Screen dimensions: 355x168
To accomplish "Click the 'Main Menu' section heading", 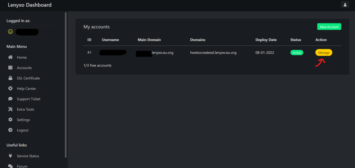I will [x=17, y=46].
